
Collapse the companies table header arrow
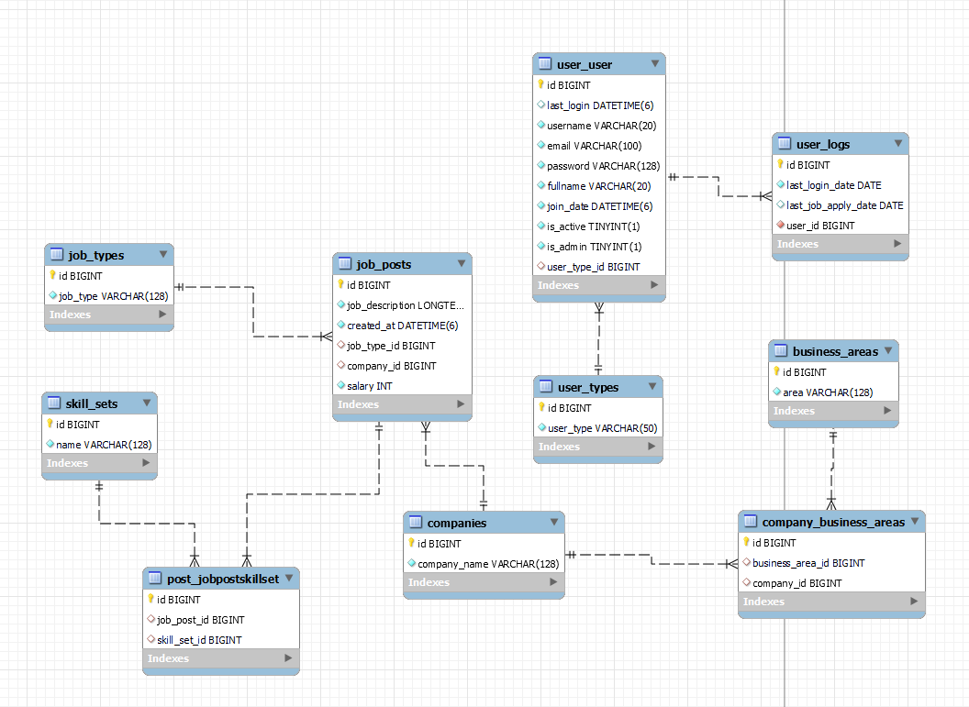point(554,522)
